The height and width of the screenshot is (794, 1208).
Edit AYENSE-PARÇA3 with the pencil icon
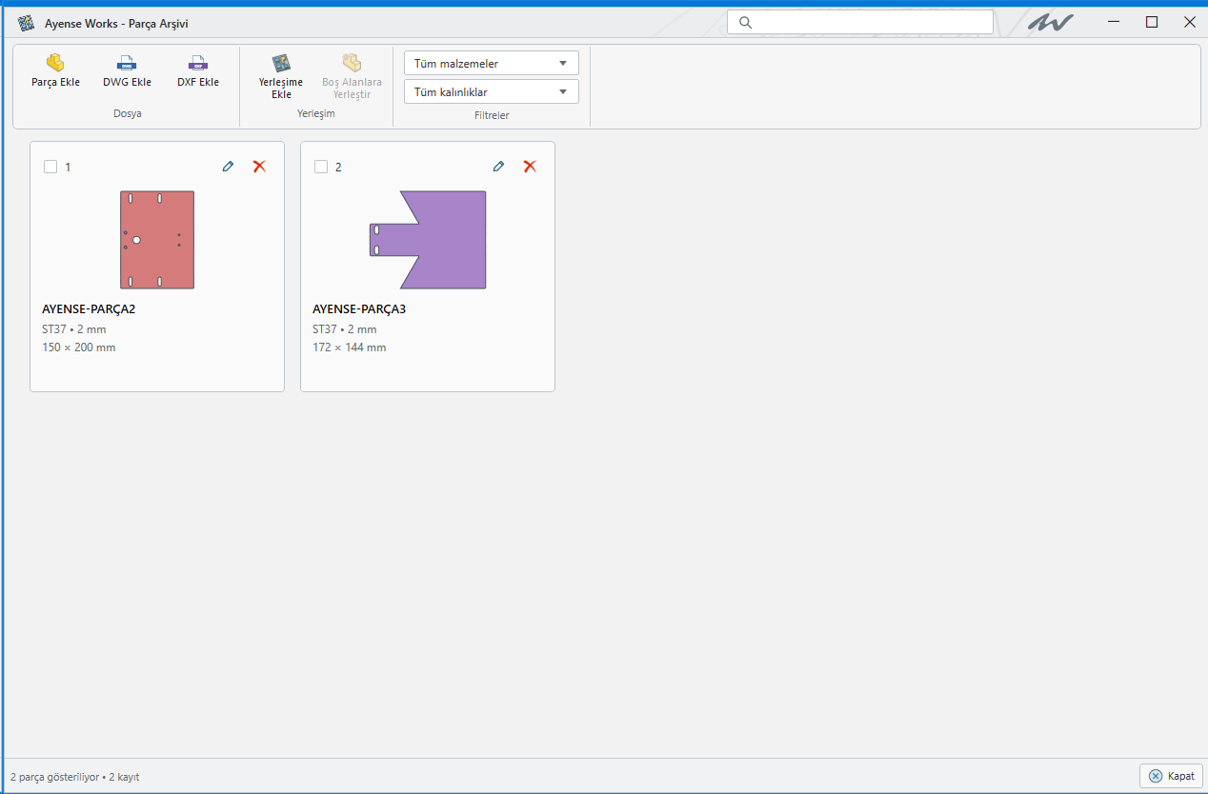[498, 167]
